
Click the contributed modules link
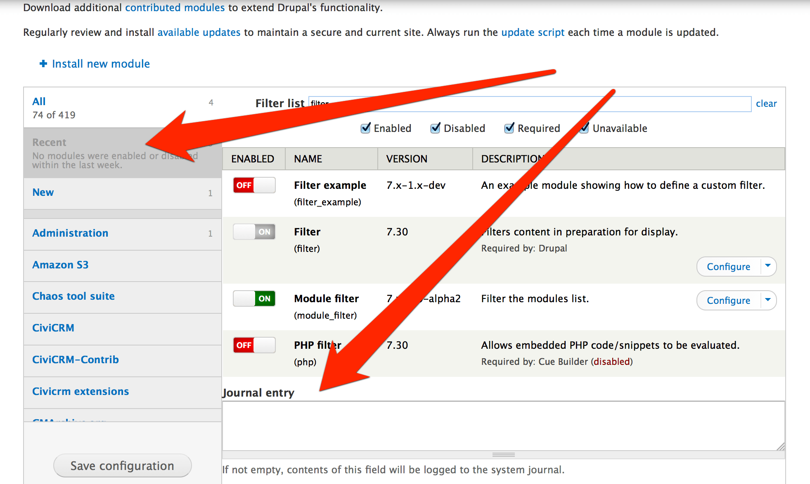(x=175, y=7)
